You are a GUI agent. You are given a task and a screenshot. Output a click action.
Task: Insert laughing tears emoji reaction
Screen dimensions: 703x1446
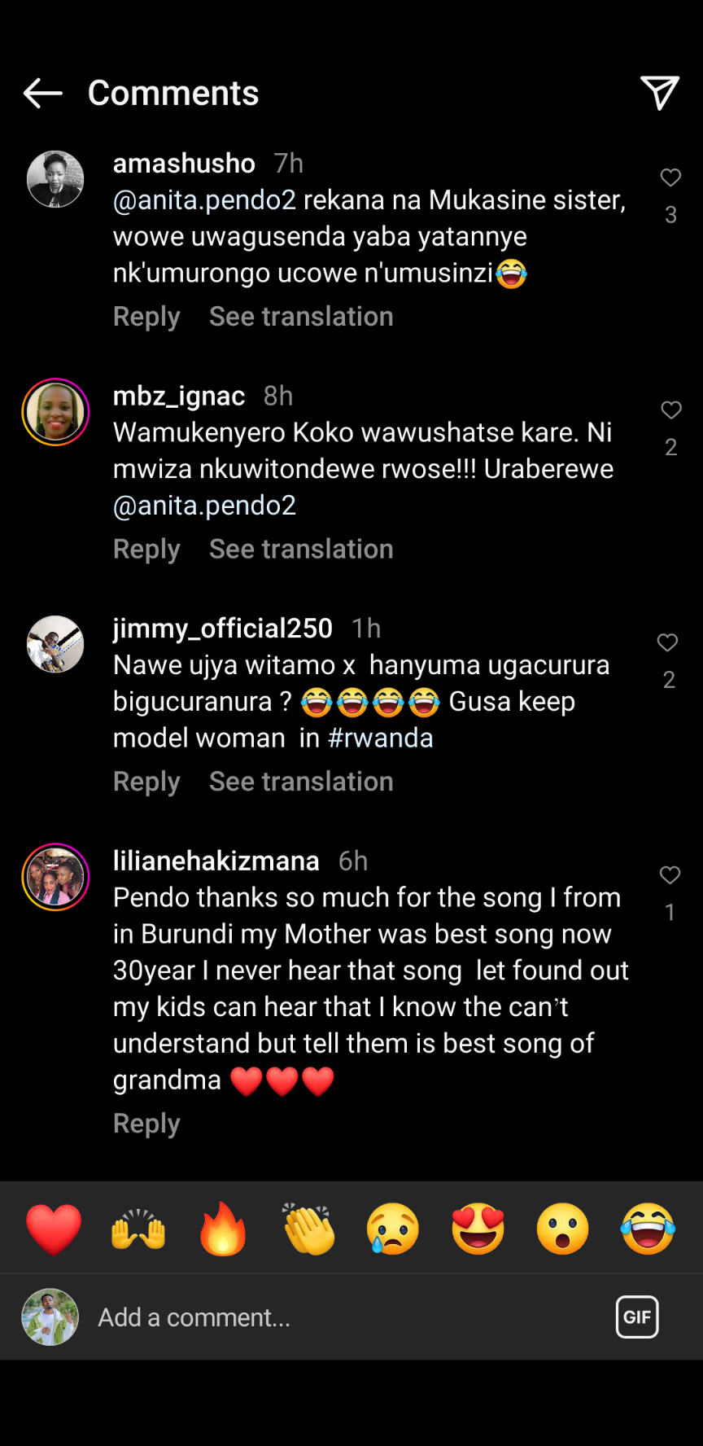pos(648,1229)
